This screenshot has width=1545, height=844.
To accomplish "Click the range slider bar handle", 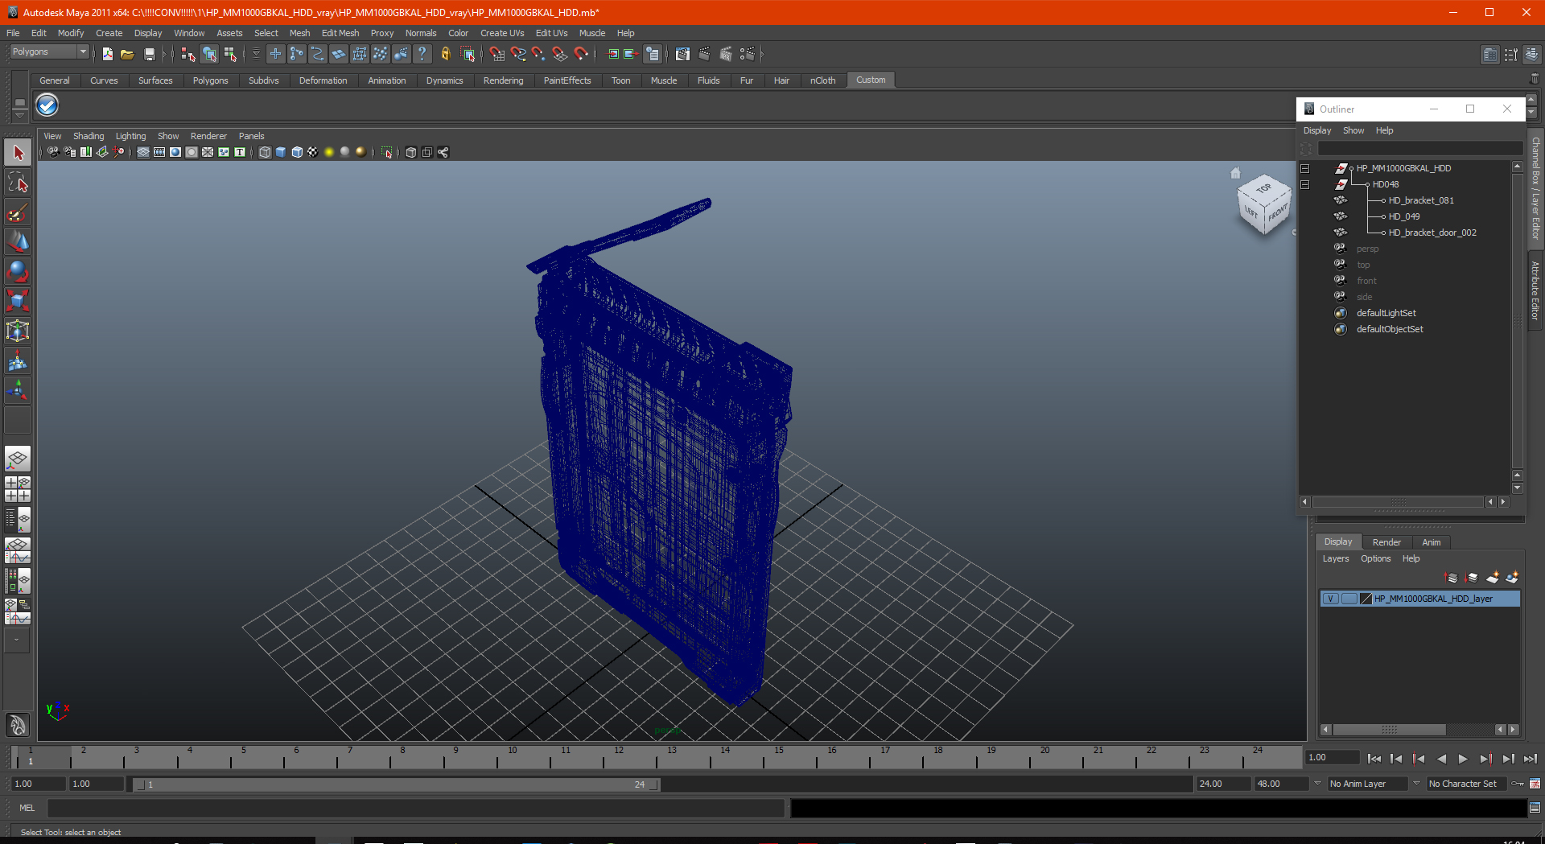I will [397, 784].
